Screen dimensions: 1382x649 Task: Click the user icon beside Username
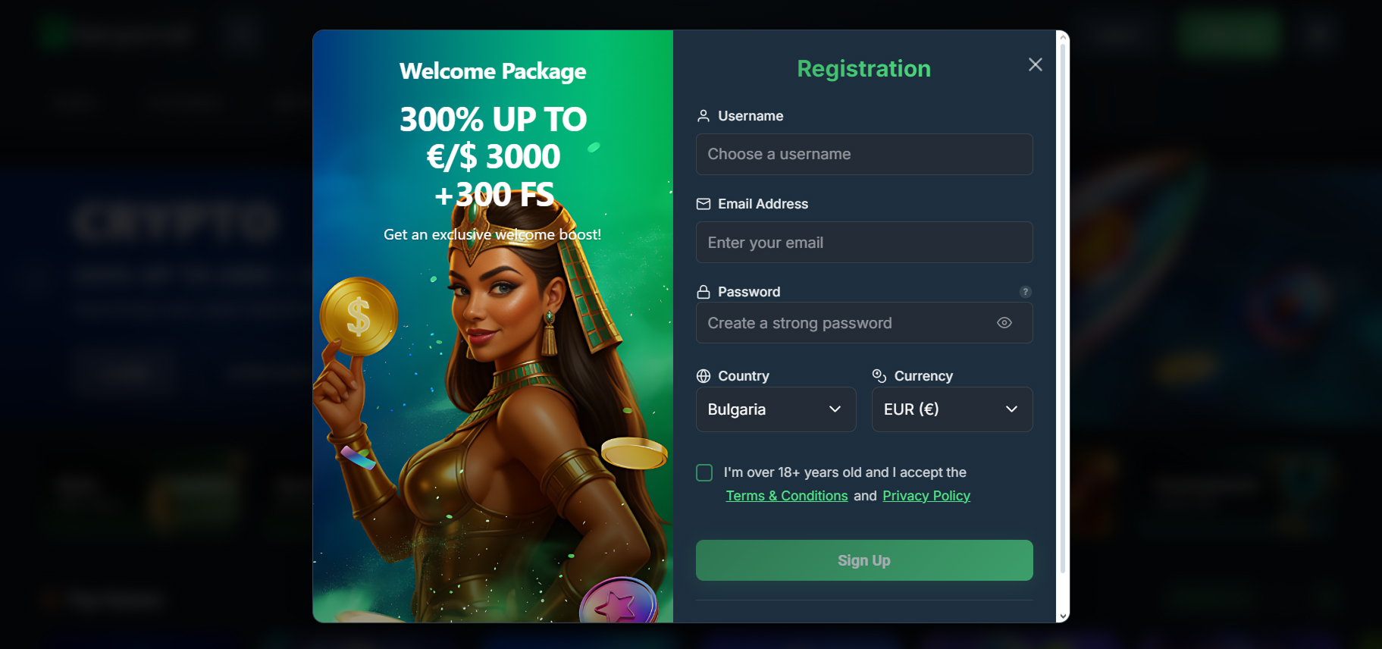(704, 116)
